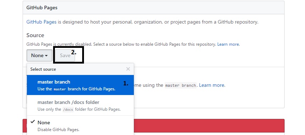Image resolution: width=305 pixels, height=135 pixels.
Task: Click the checkmark beside None option
Action: click(33, 122)
